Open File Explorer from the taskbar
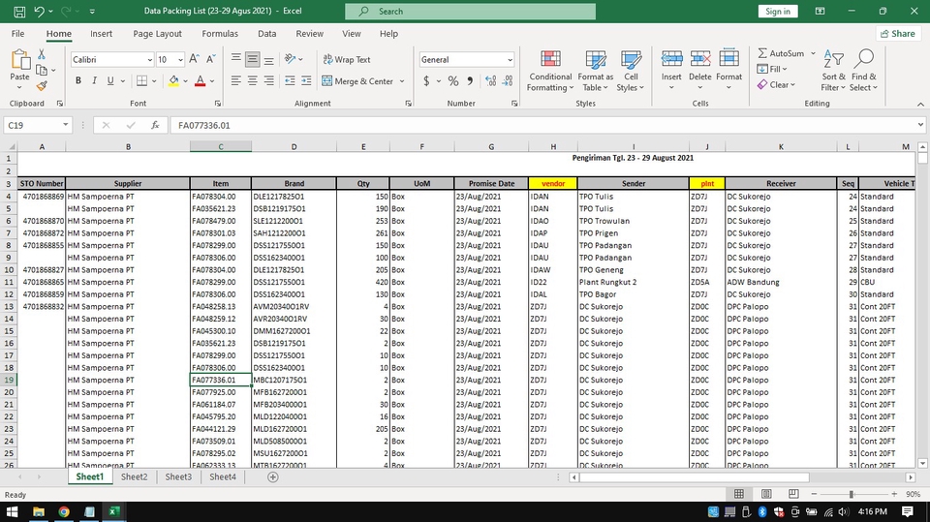This screenshot has height=522, width=930. point(39,511)
